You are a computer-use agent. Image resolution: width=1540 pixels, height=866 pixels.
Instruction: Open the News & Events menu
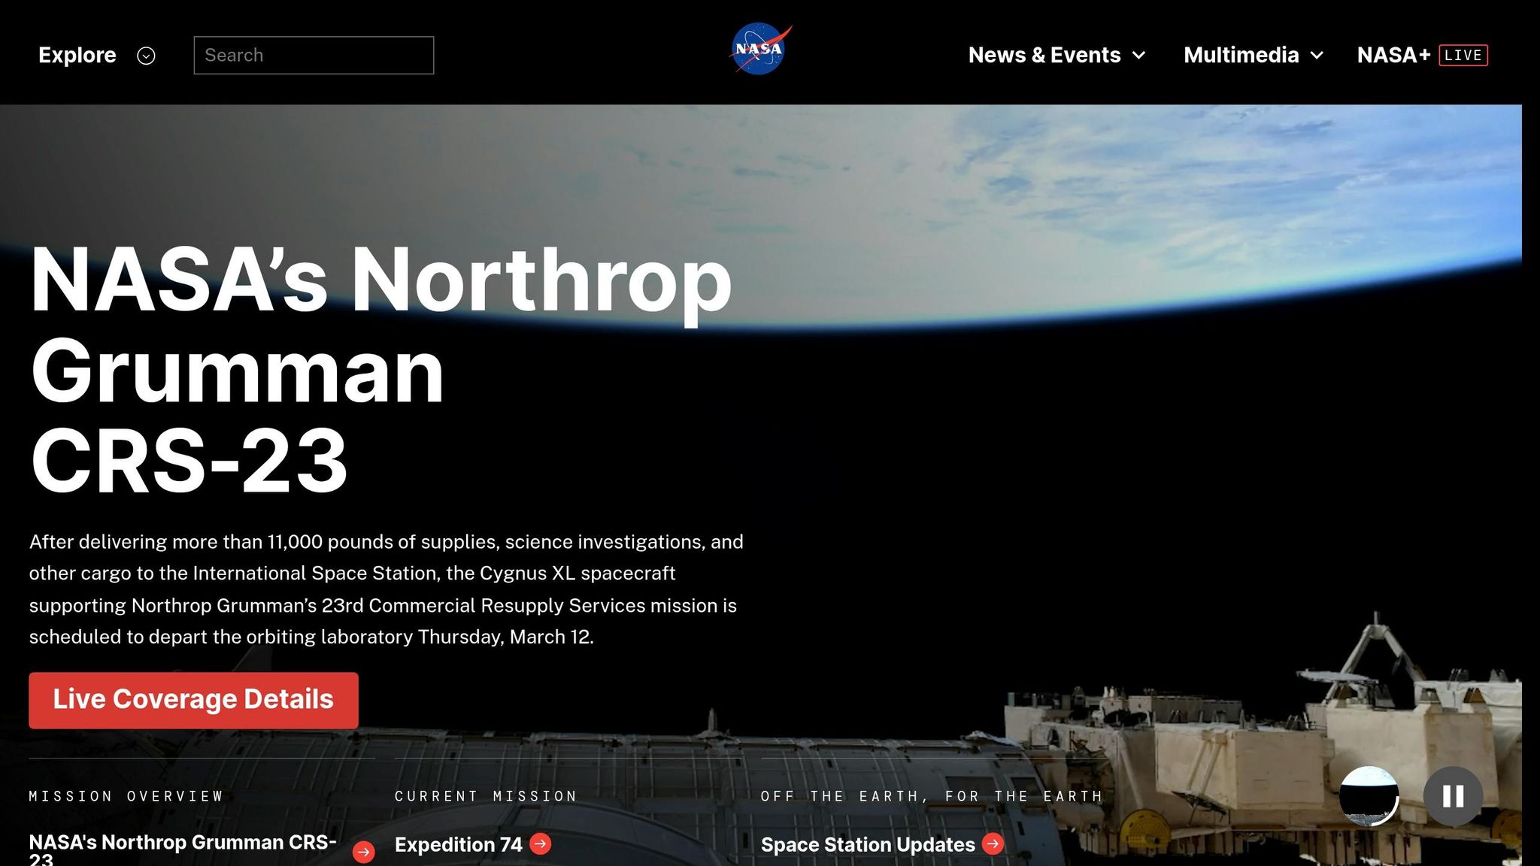1044,55
